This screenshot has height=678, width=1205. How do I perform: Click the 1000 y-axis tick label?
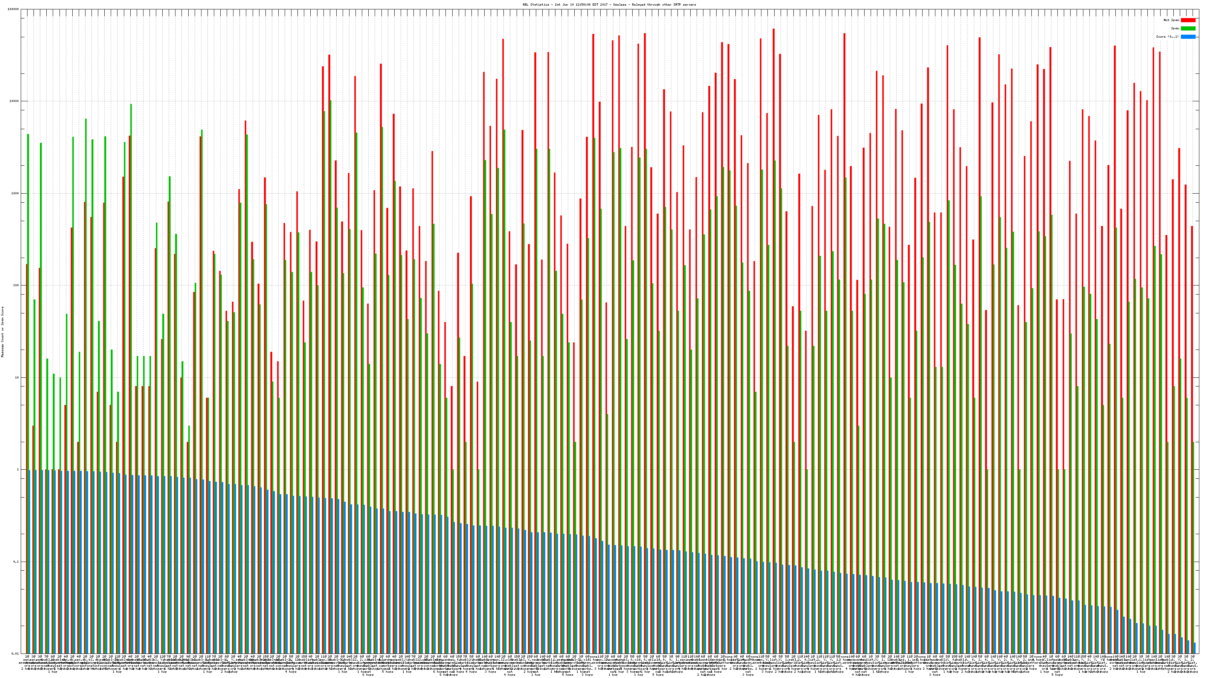pyautogui.click(x=15, y=193)
